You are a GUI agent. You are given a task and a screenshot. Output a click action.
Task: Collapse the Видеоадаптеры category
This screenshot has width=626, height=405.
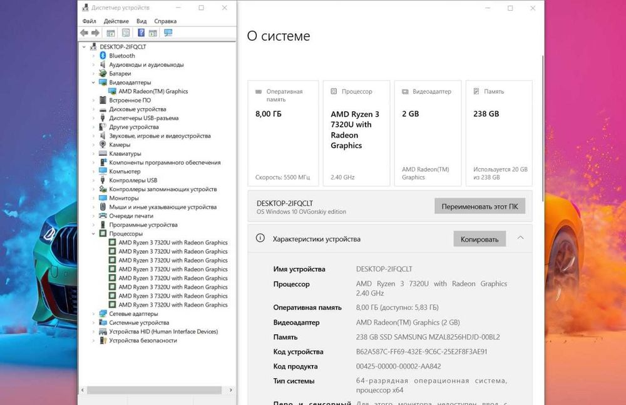(93, 82)
